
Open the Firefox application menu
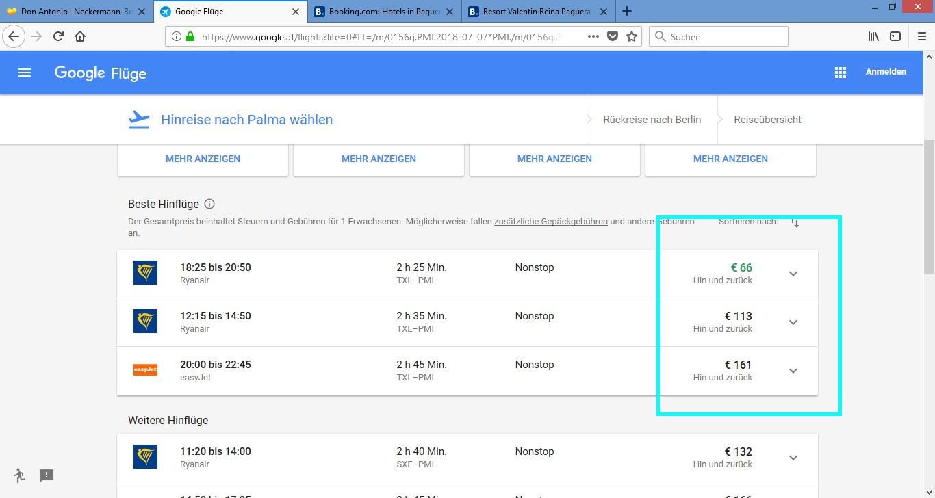[x=921, y=36]
